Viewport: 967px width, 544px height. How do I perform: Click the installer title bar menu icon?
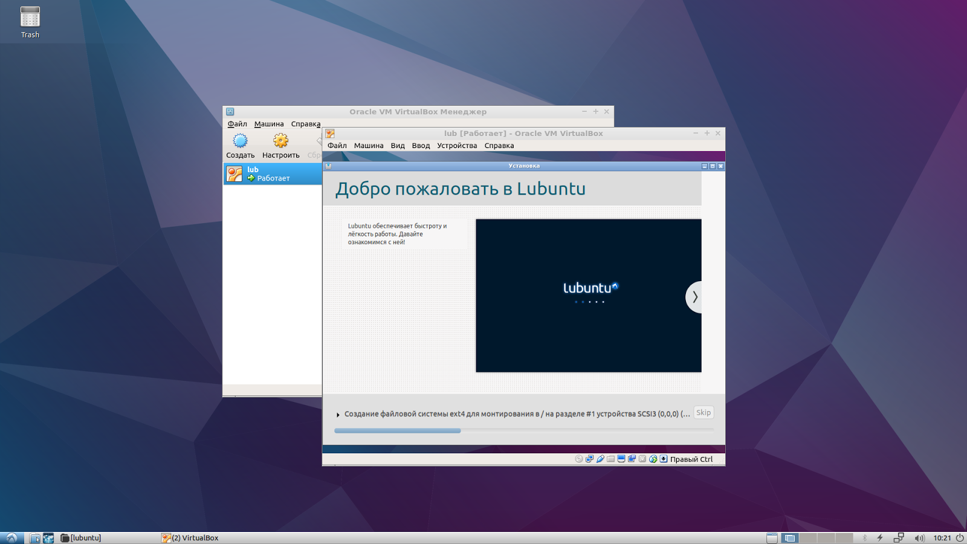pos(328,166)
